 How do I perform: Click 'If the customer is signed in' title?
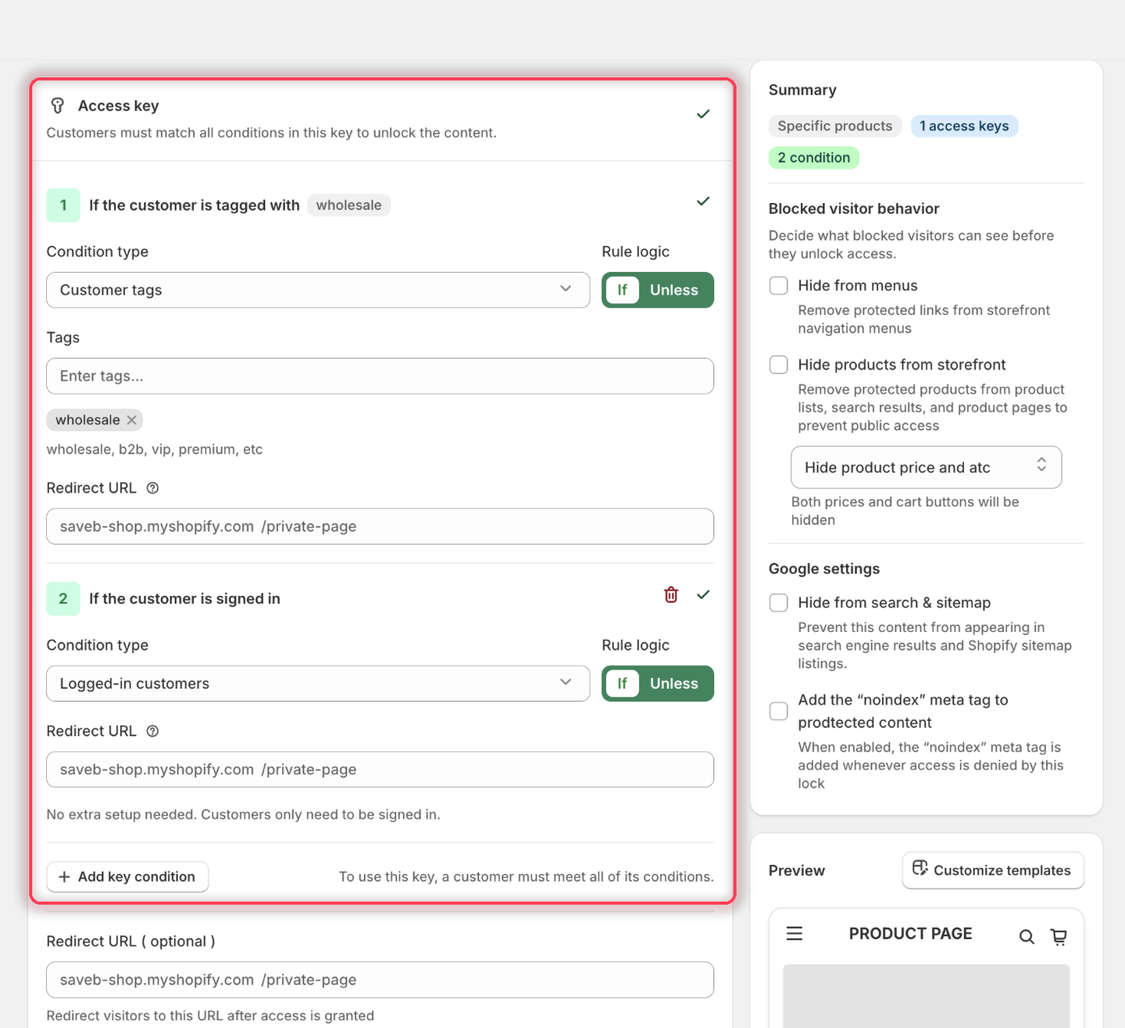pos(184,599)
